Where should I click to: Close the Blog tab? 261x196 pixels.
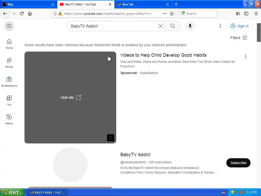(53, 4)
